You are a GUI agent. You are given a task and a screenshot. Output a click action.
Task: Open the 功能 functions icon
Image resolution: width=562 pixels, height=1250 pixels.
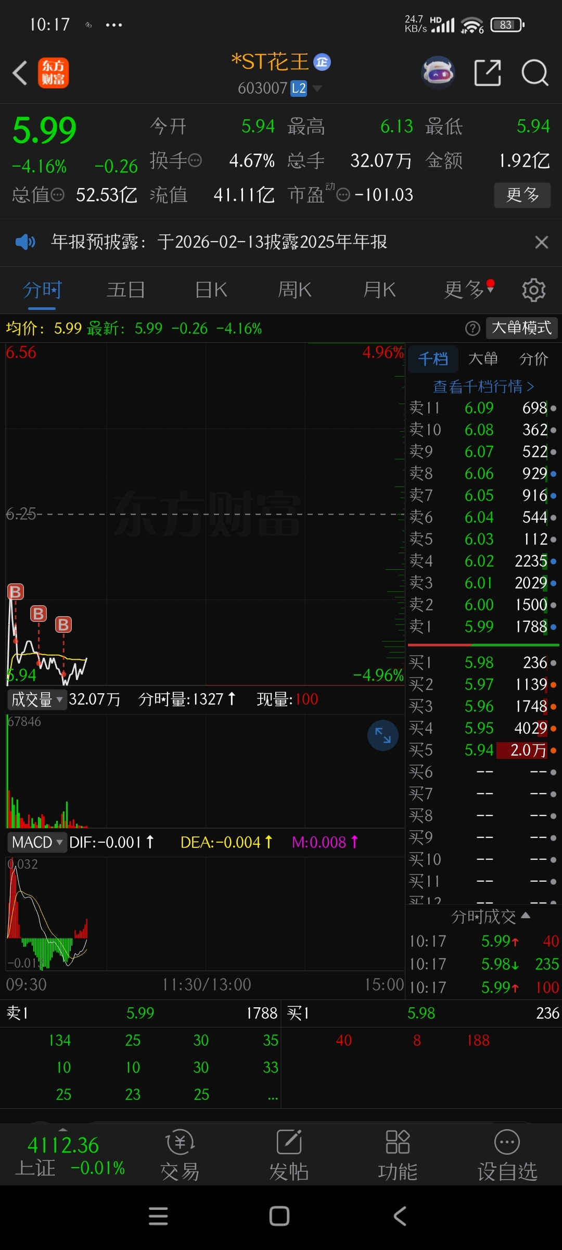click(x=398, y=1155)
